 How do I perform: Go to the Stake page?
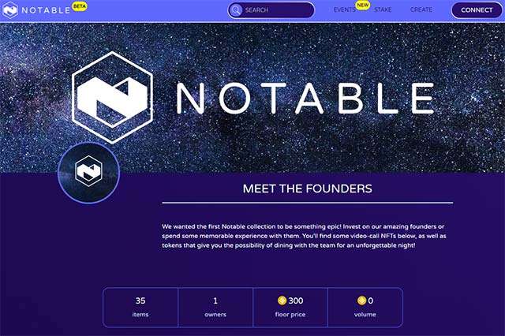click(383, 10)
